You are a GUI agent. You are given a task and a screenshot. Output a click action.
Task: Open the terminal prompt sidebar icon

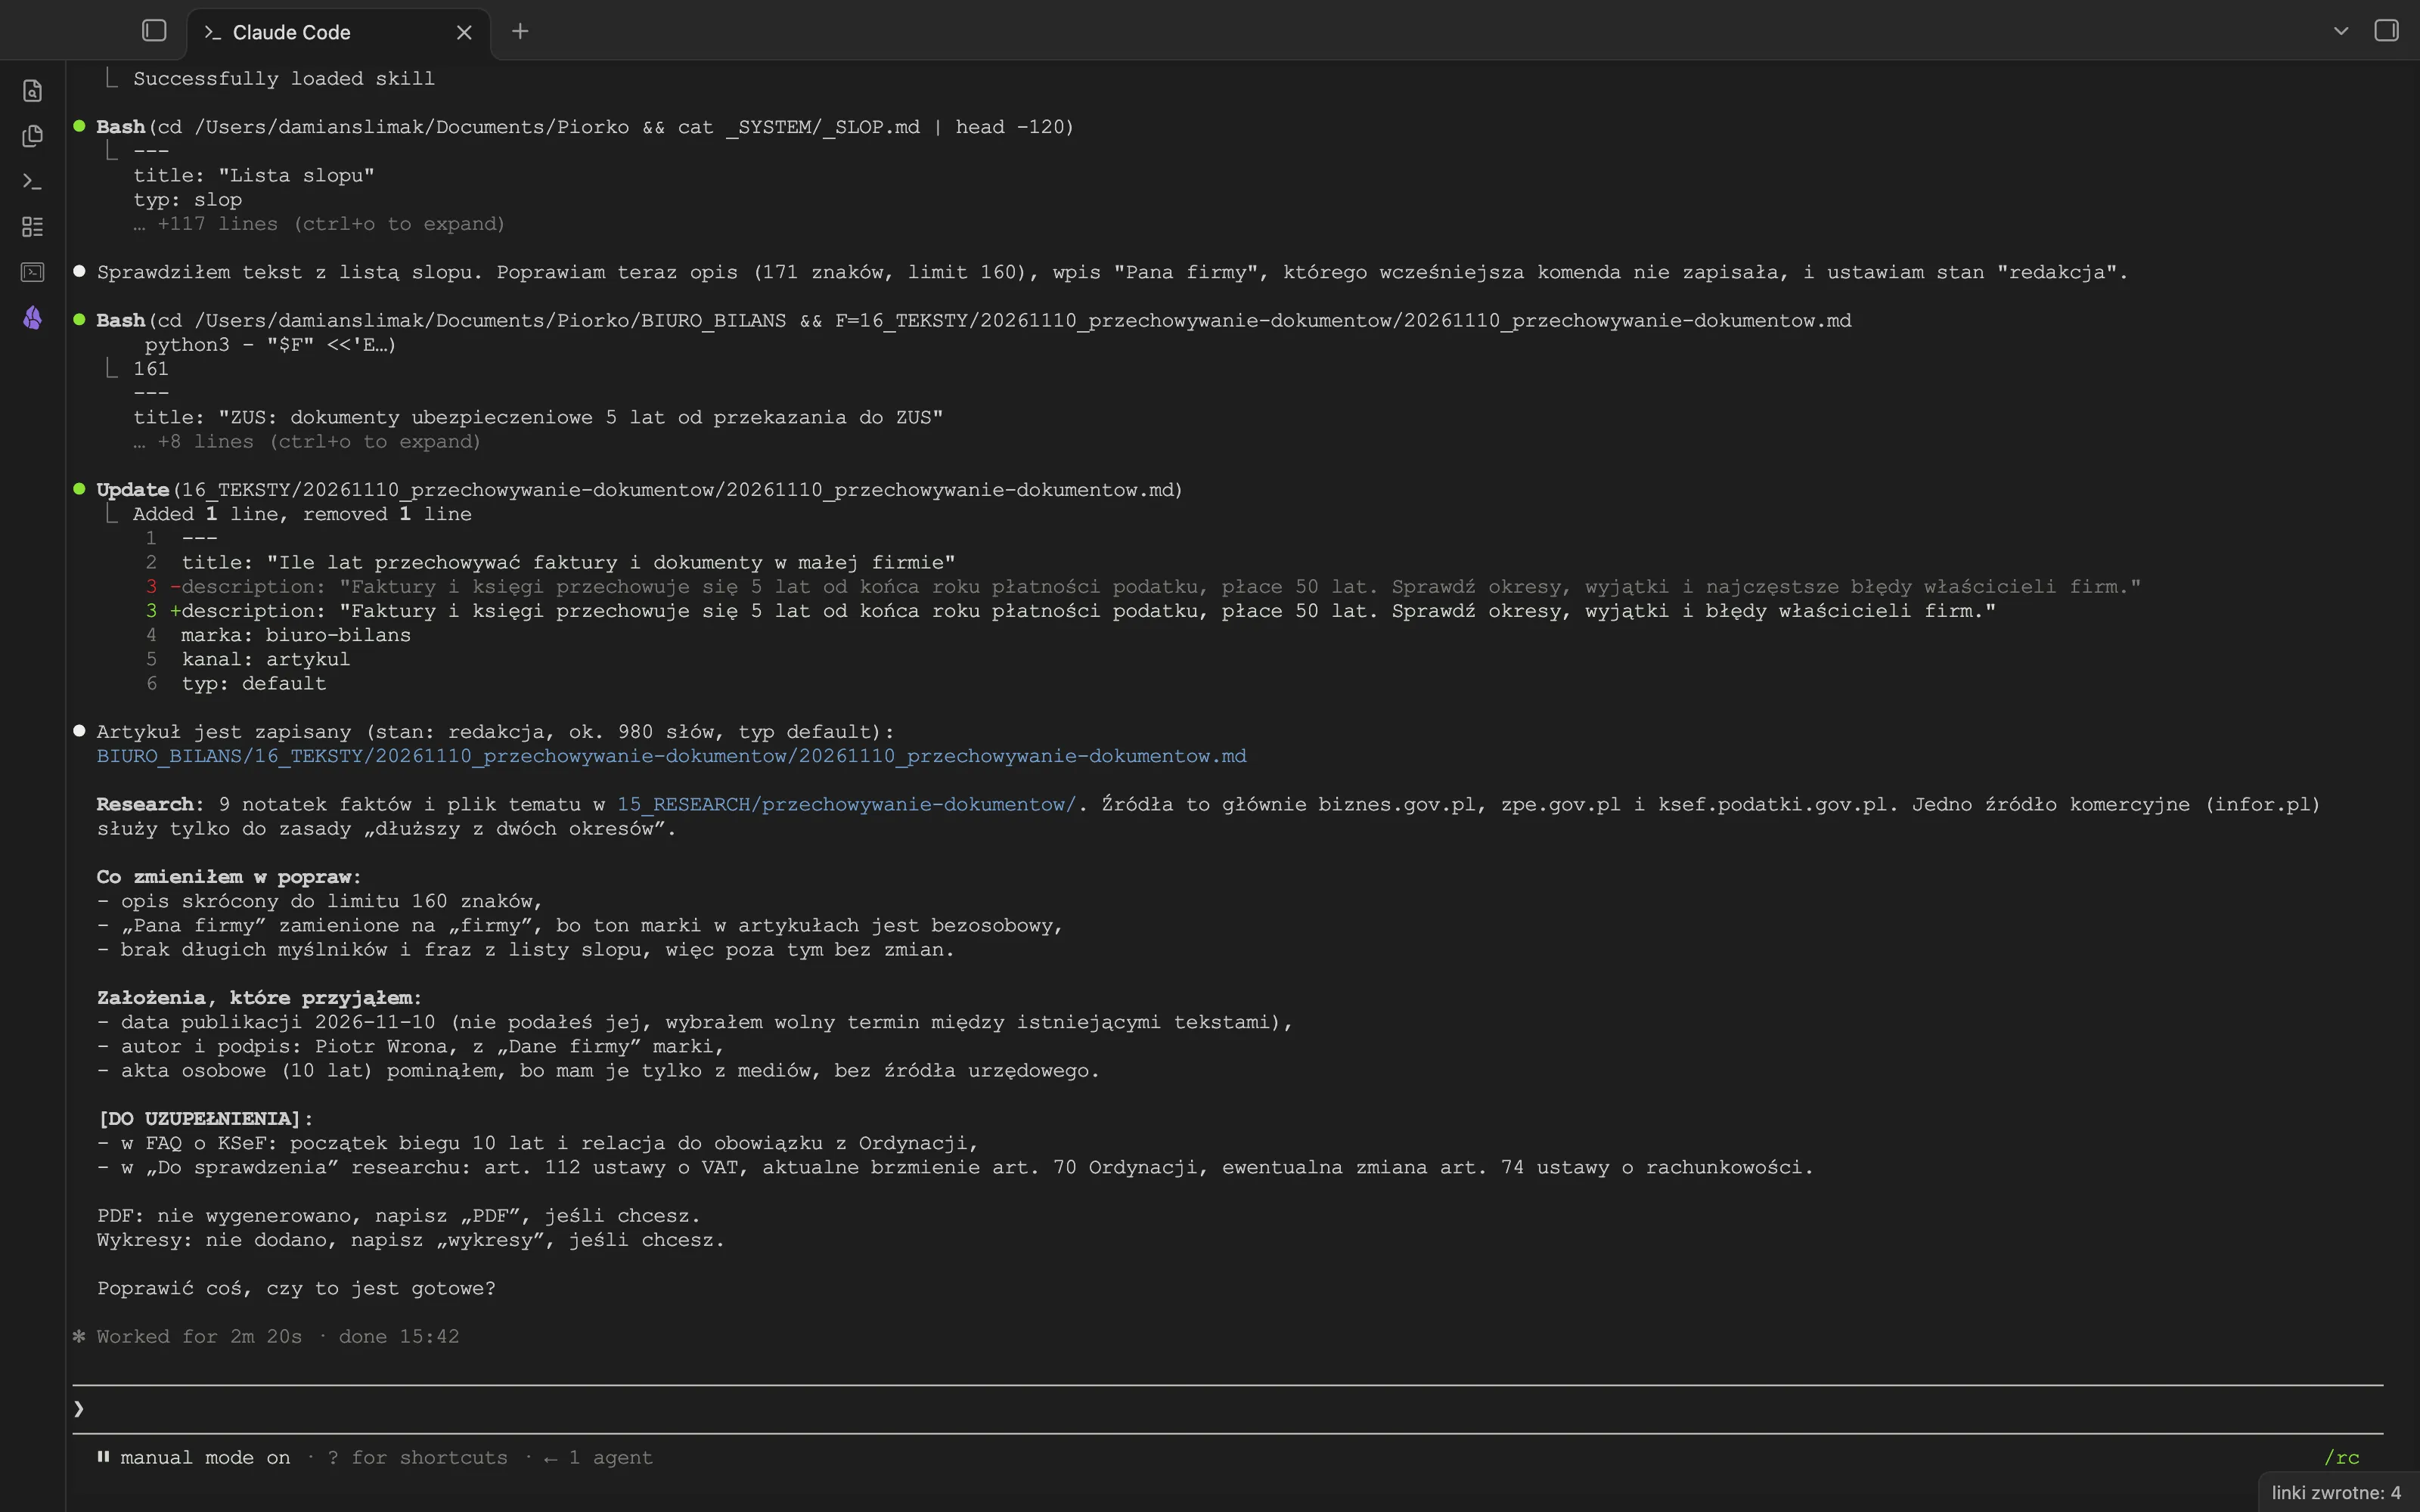click(33, 182)
